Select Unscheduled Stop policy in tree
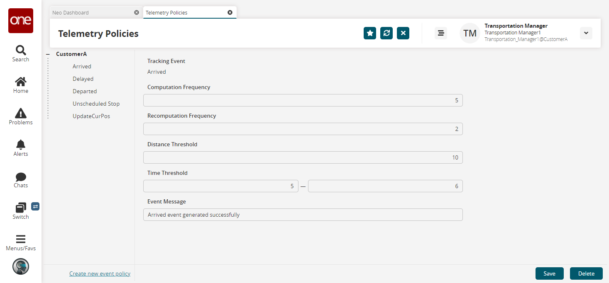This screenshot has height=283, width=609. [96, 104]
